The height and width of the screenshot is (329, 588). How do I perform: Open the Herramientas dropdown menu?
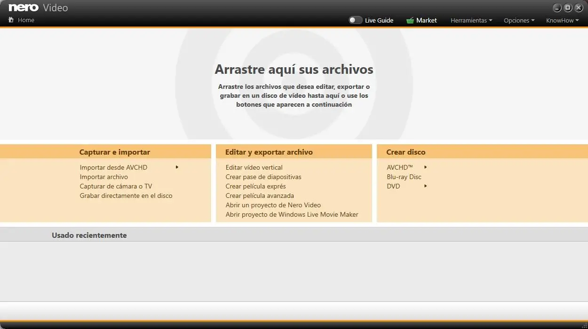click(x=471, y=20)
